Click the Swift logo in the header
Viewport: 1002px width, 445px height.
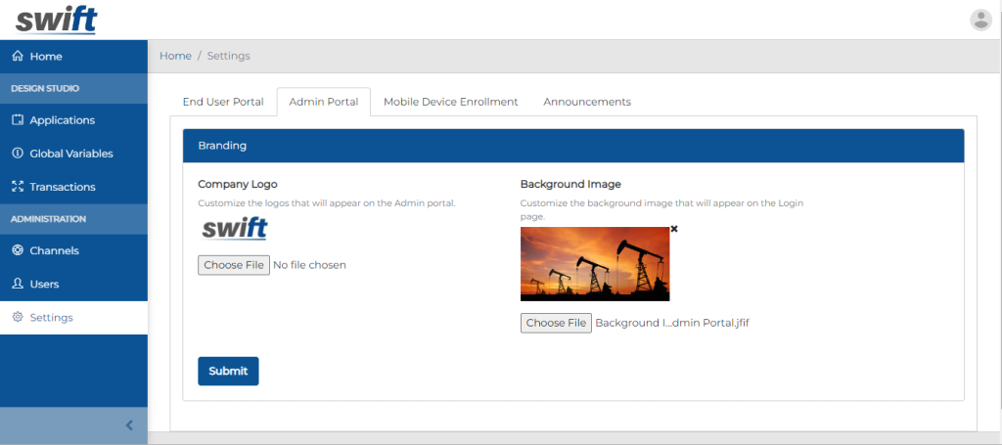pyautogui.click(x=56, y=20)
